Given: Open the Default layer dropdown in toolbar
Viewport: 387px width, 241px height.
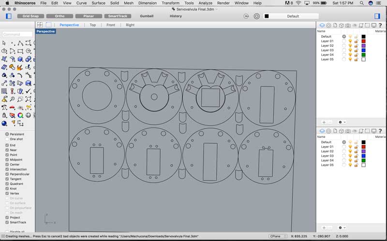Looking at the screenshot, I should pos(293,16).
